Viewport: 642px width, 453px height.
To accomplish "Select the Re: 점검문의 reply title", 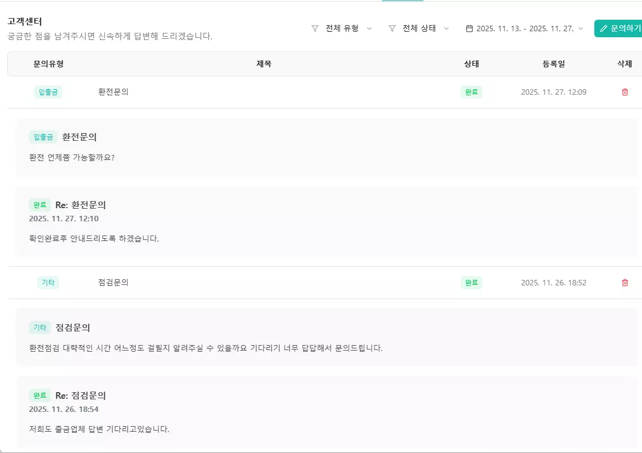I will (81, 395).
